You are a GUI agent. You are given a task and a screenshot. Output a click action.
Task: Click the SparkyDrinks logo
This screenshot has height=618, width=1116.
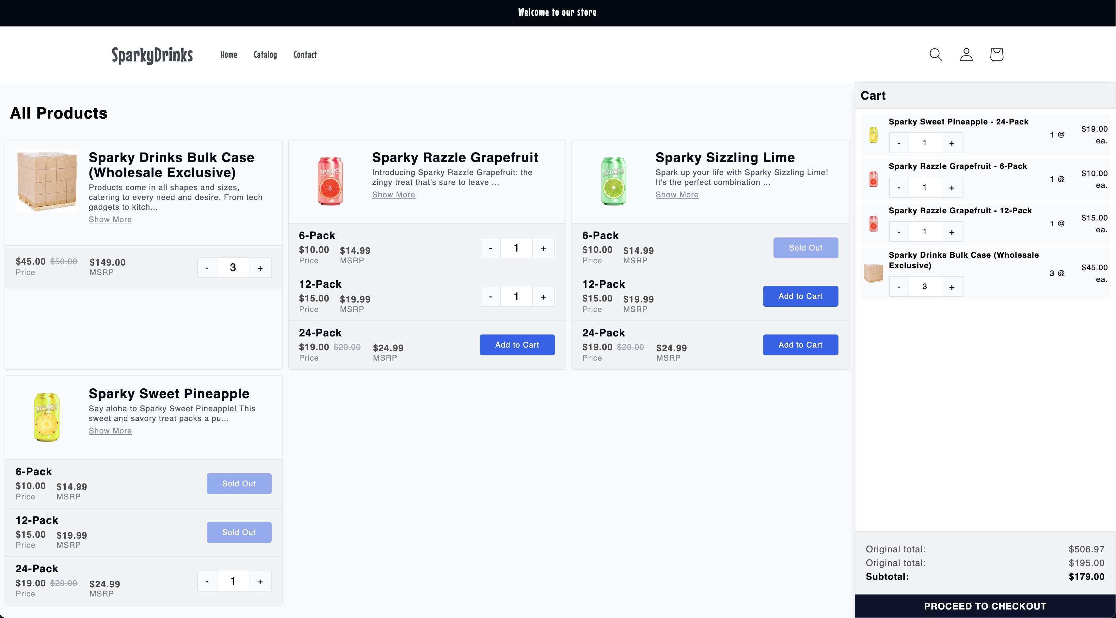pyautogui.click(x=152, y=55)
